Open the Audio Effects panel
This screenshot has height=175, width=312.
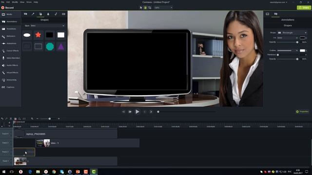point(10,65)
